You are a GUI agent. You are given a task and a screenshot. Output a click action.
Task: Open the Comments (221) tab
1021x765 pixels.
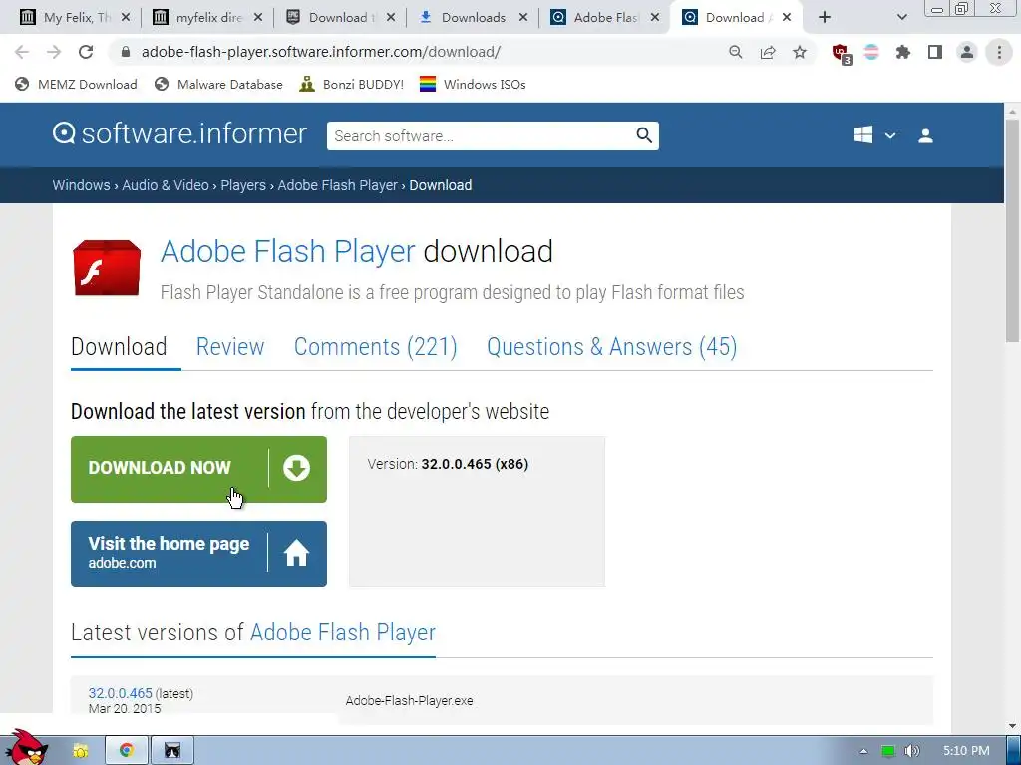tap(376, 346)
